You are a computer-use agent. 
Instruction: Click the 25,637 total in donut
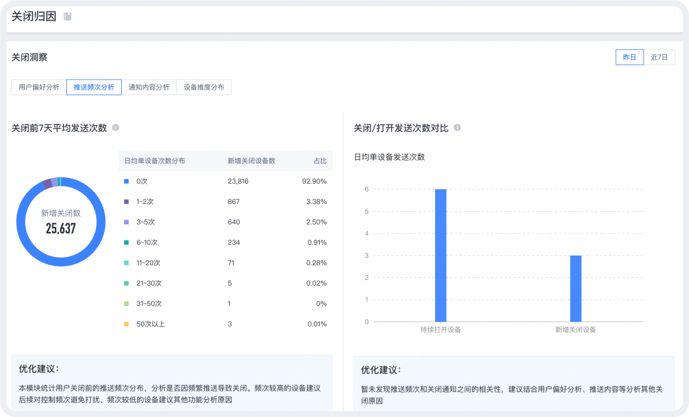point(61,228)
